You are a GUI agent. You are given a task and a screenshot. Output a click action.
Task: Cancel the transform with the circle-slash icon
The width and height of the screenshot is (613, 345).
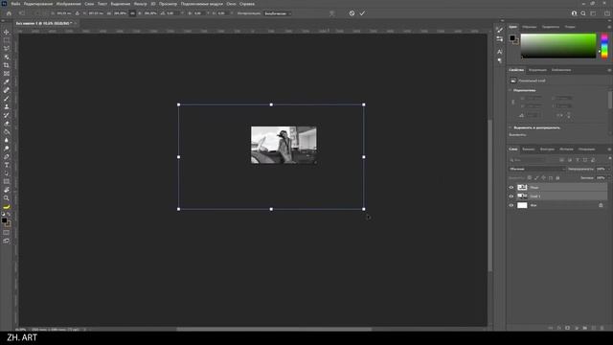point(352,13)
